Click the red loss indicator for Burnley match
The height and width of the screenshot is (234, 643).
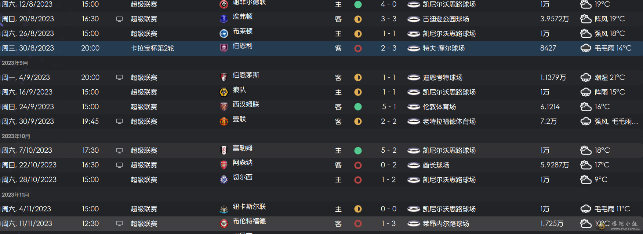click(358, 48)
